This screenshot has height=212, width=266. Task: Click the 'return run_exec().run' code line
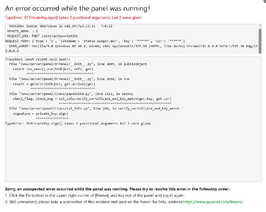pyautogui.click(x=53, y=69)
